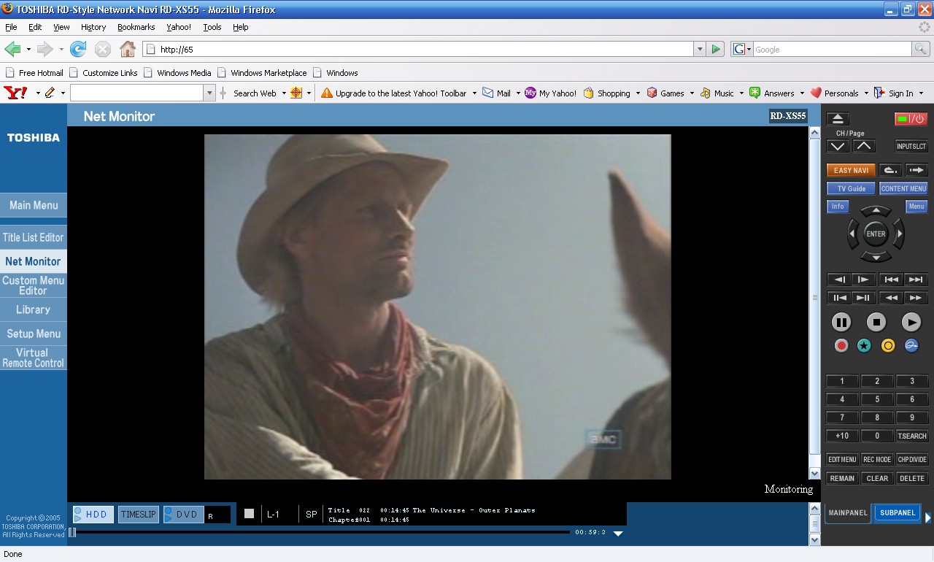934x562 pixels.
Task: Toggle the power button on the remote
Action: [x=911, y=119]
